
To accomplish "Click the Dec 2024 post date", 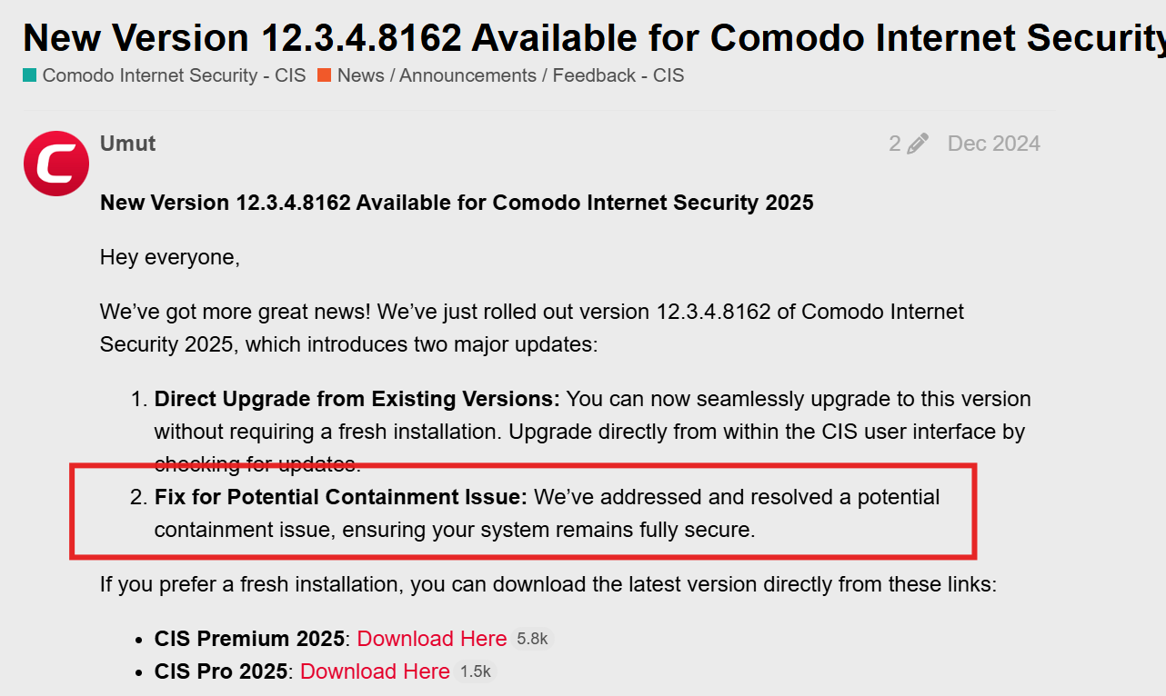I will [993, 144].
